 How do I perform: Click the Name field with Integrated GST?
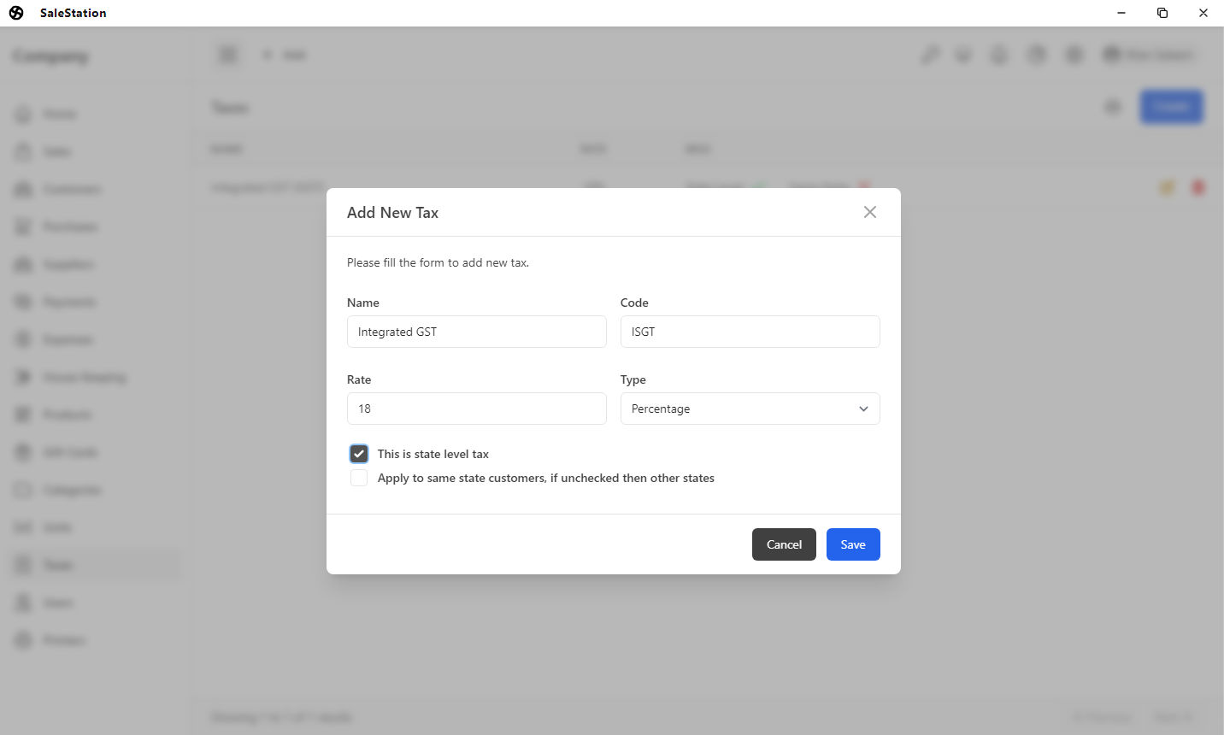(x=476, y=332)
